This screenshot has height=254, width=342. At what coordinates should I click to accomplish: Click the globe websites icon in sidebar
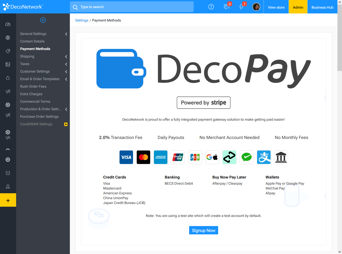8,38
